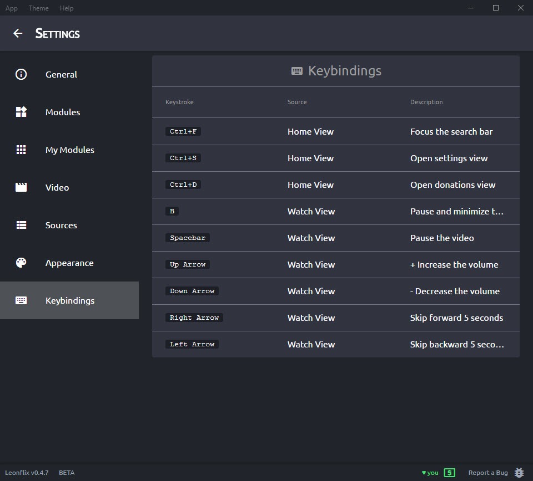Click the Keybindings panel heading text
This screenshot has width=533, height=481.
click(x=345, y=71)
